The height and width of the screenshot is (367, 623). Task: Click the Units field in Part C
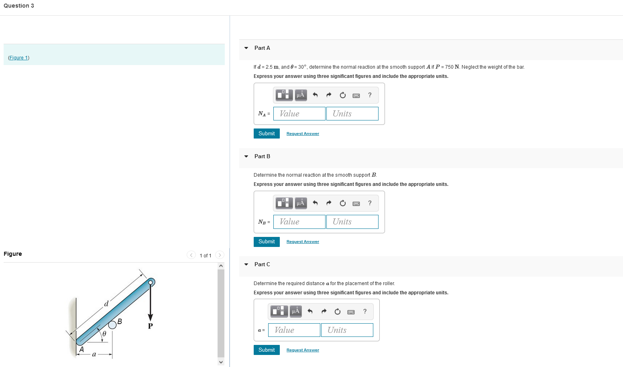347,330
